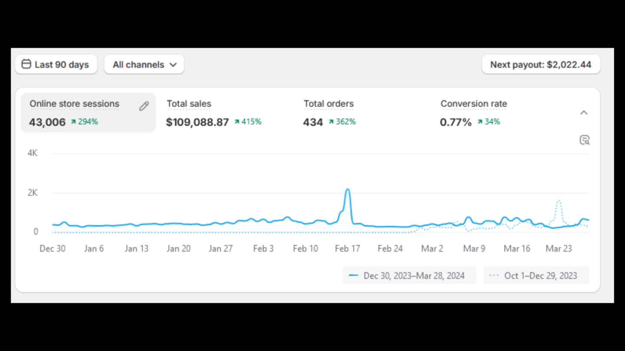Screen dimensions: 625x351
Task: Open the All channels dropdown
Action: pyautogui.click(x=144, y=65)
